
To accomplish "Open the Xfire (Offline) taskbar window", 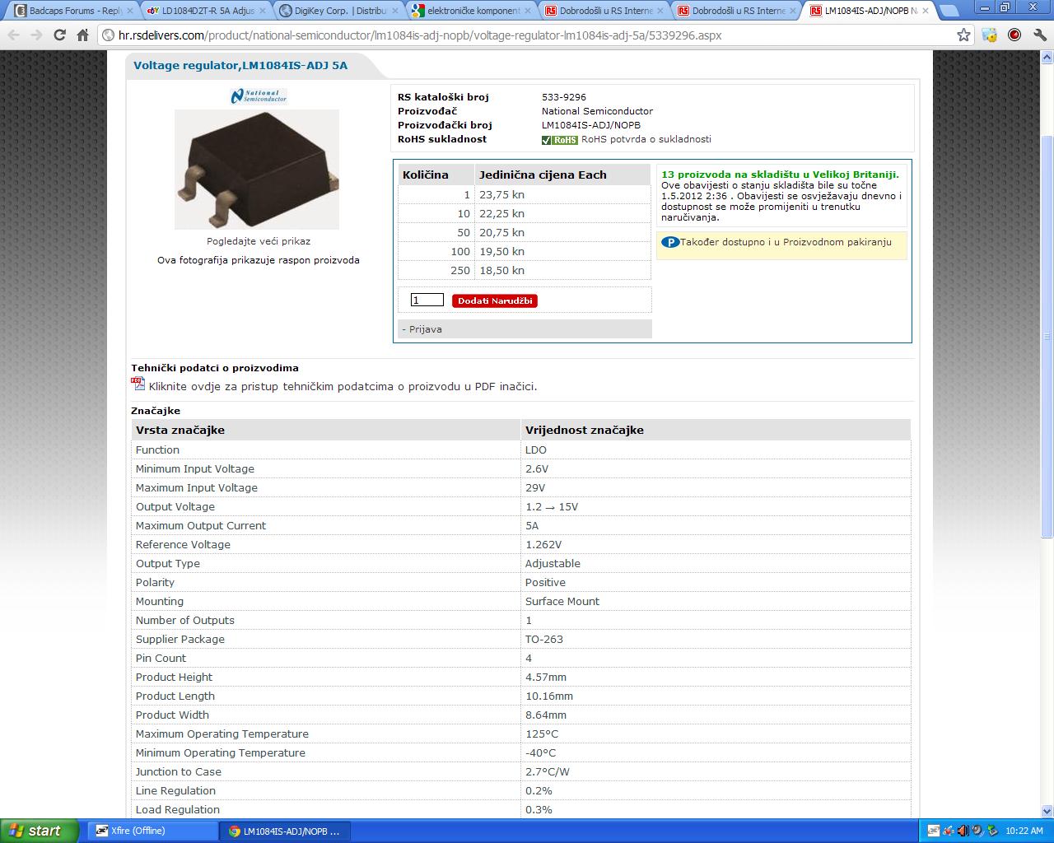I will (153, 831).
